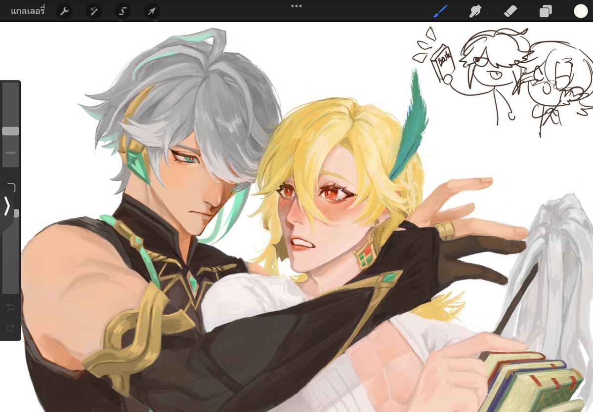Select the Eraser tool
The height and width of the screenshot is (412, 593).
(x=510, y=11)
